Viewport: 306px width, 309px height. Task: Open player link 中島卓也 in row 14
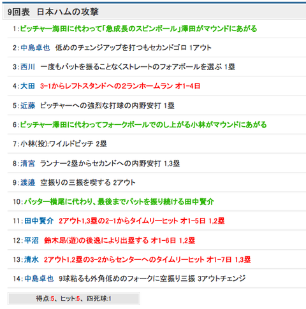(x=39, y=278)
